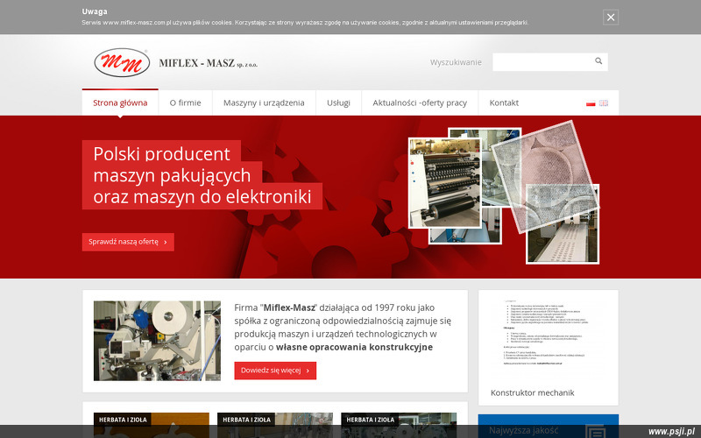This screenshot has width=701, height=438.
Task: Open Aktualności -oferty pracy menu item
Action: coord(420,102)
